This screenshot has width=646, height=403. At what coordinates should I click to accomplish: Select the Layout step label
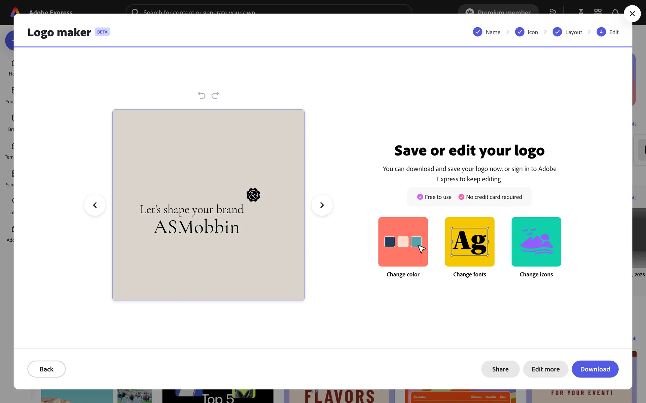(573, 32)
